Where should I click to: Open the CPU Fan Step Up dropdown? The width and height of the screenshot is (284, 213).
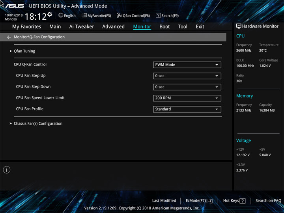[x=187, y=76]
